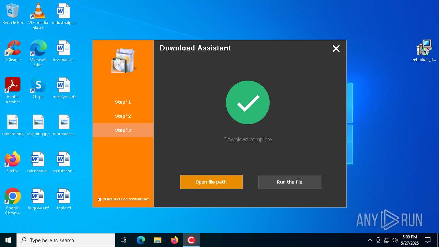The height and width of the screenshot is (247, 439).
Task: Click the Type here to search box
Action: (x=66, y=240)
